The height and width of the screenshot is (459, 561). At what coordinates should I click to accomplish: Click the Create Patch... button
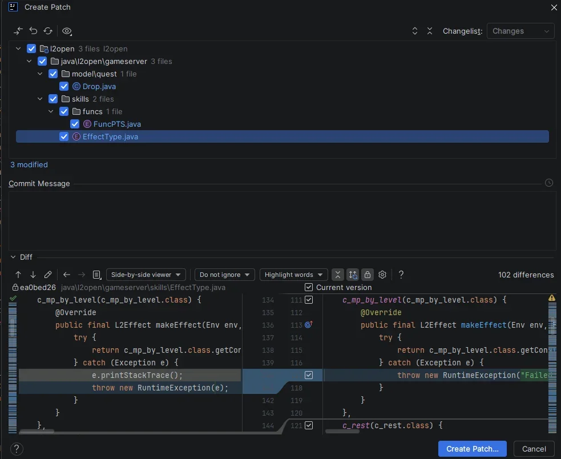[473, 449]
